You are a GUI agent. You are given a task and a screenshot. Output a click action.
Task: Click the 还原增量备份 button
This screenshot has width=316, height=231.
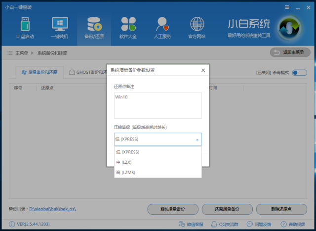click(227, 209)
